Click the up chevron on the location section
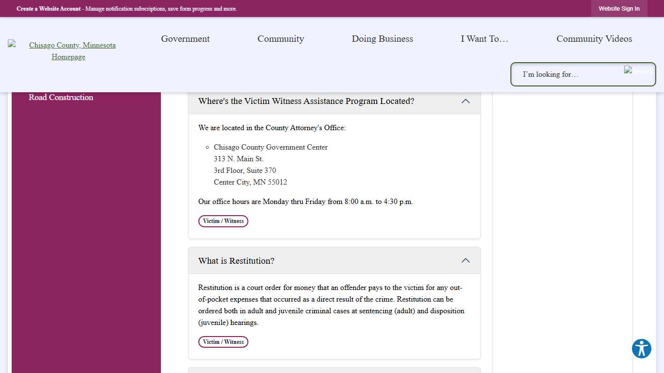Screen dimensions: 664x373 (x=465, y=102)
